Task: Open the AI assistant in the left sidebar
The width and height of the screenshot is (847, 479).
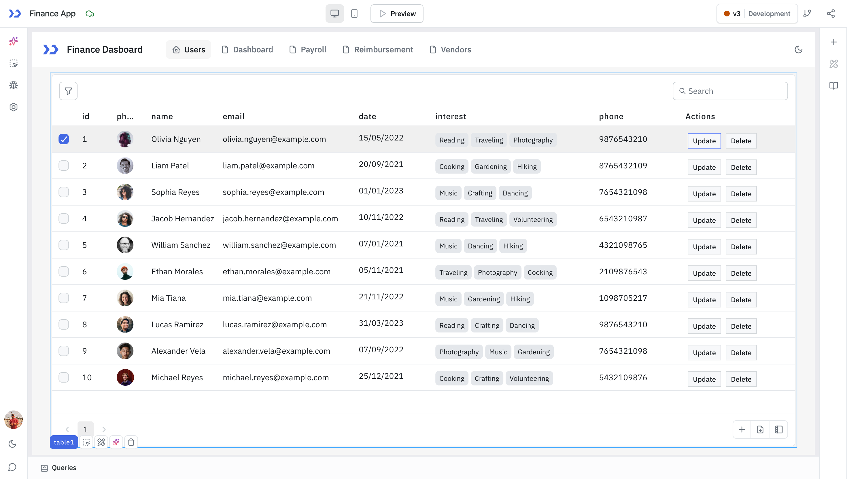Action: 13,41
